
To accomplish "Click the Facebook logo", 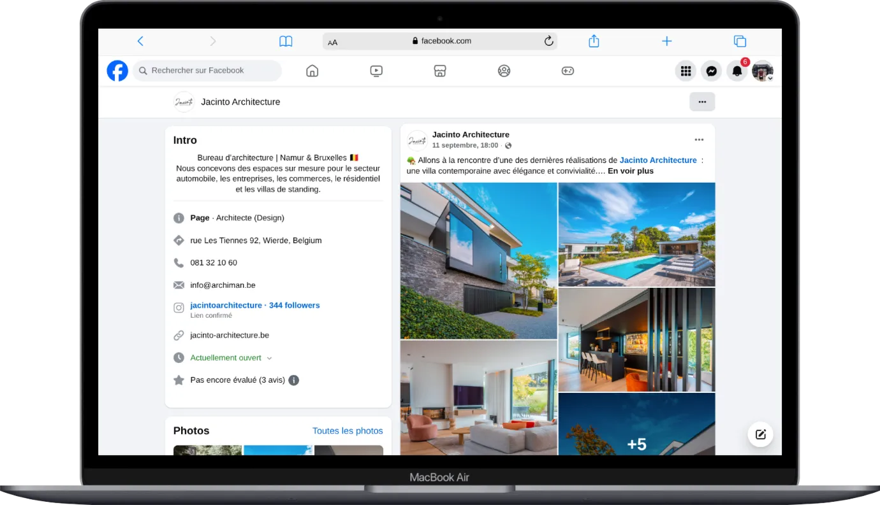I will click(x=117, y=71).
